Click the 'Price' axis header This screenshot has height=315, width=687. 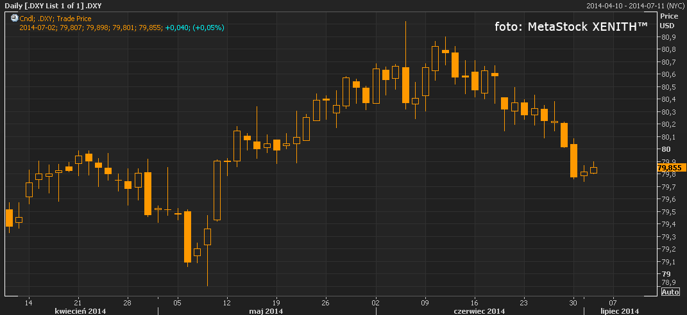[668, 16]
